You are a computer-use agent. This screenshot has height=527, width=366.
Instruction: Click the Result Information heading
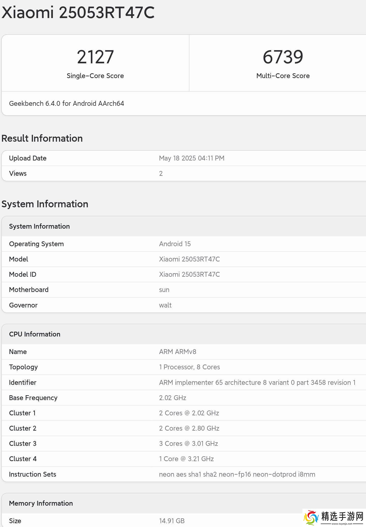click(x=42, y=138)
